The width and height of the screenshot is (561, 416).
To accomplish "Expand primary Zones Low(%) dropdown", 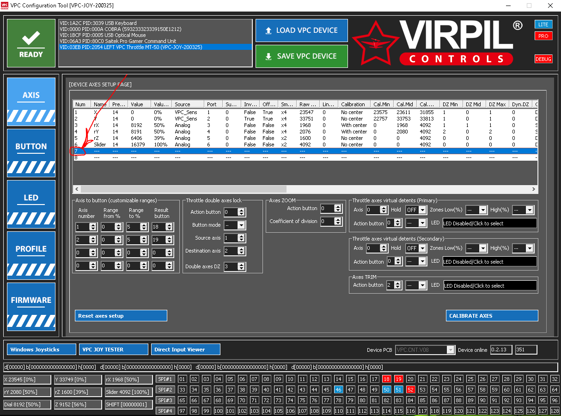I will tap(476, 210).
